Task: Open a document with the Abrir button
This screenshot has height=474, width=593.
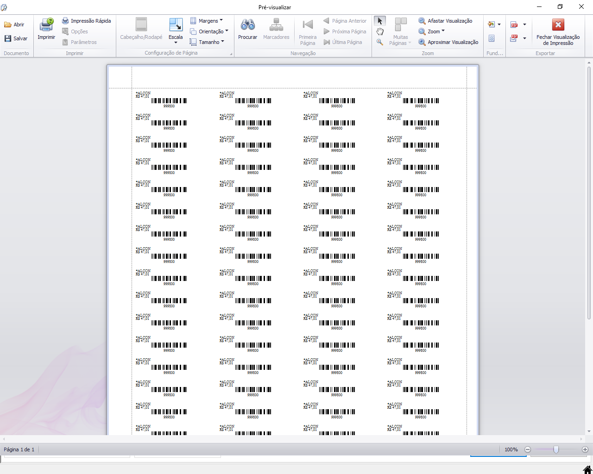Action: 14,25
